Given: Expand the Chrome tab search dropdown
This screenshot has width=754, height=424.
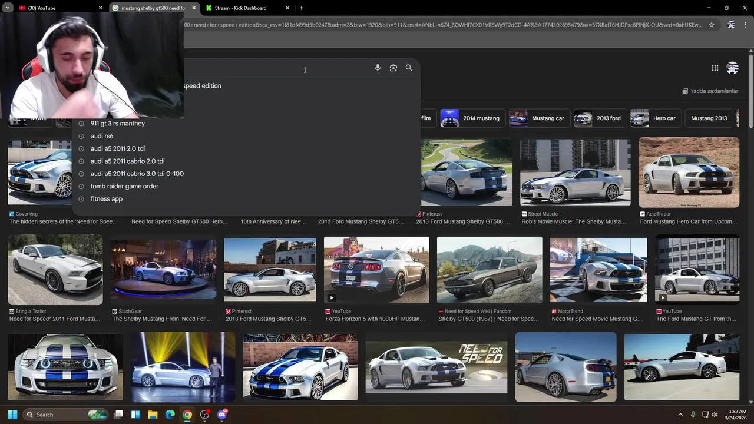Looking at the screenshot, I should coord(8,8).
